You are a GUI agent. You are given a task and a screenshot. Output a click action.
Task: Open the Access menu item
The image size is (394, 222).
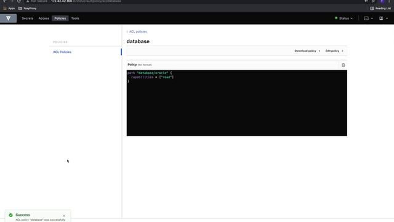click(x=44, y=18)
